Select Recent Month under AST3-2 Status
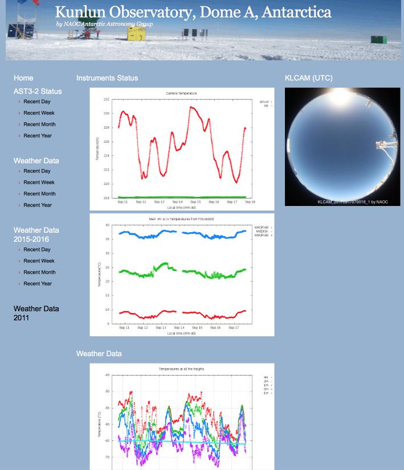 39,125
